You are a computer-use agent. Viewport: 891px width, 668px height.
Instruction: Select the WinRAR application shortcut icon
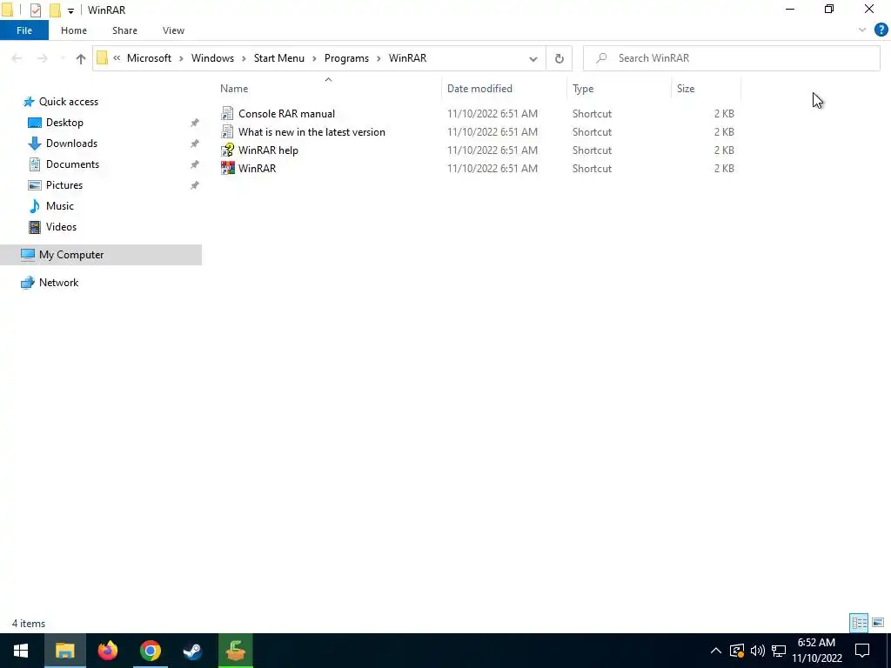point(227,168)
